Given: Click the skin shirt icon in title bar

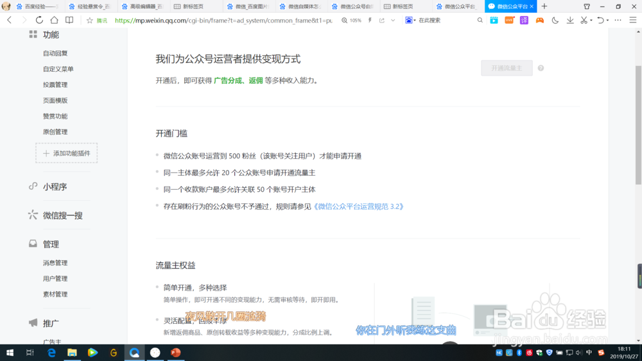Looking at the screenshot, I should (x=587, y=6).
